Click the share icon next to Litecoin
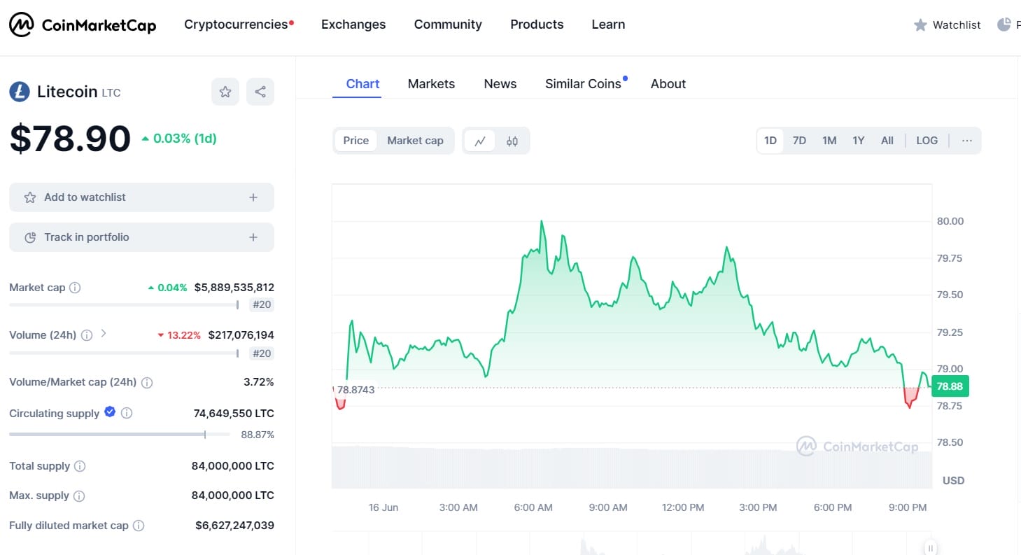 click(x=260, y=92)
